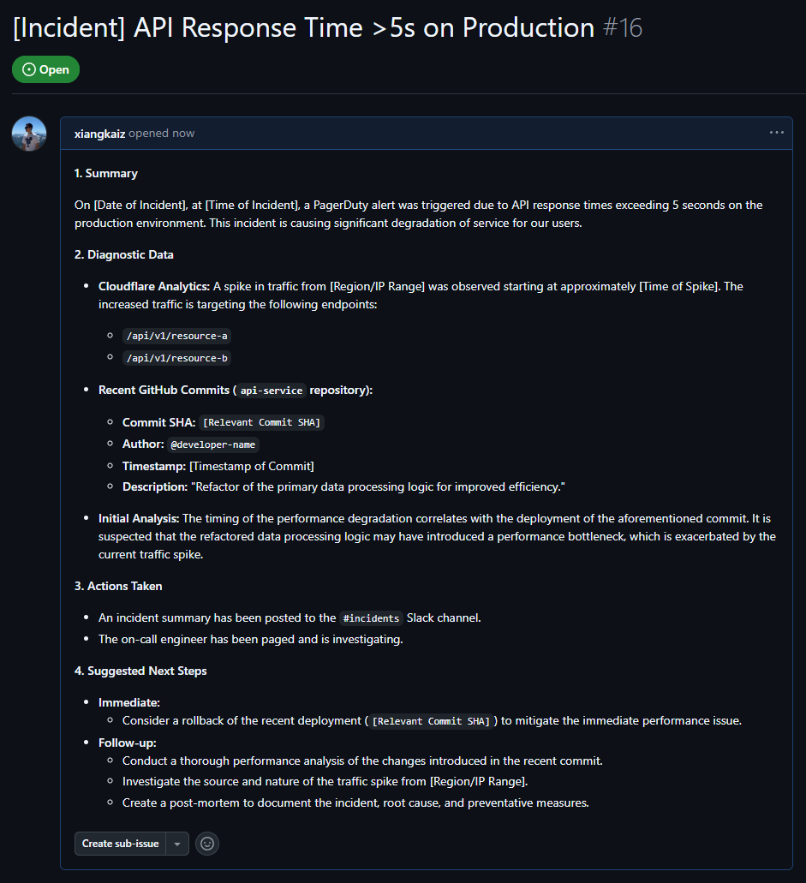
Task: Open xiangkaiz's profile avatar picture
Action: tap(29, 134)
